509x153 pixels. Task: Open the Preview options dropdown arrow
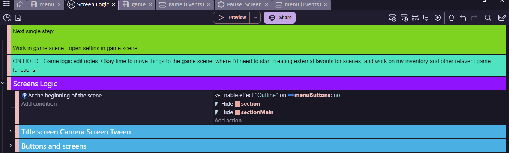255,18
